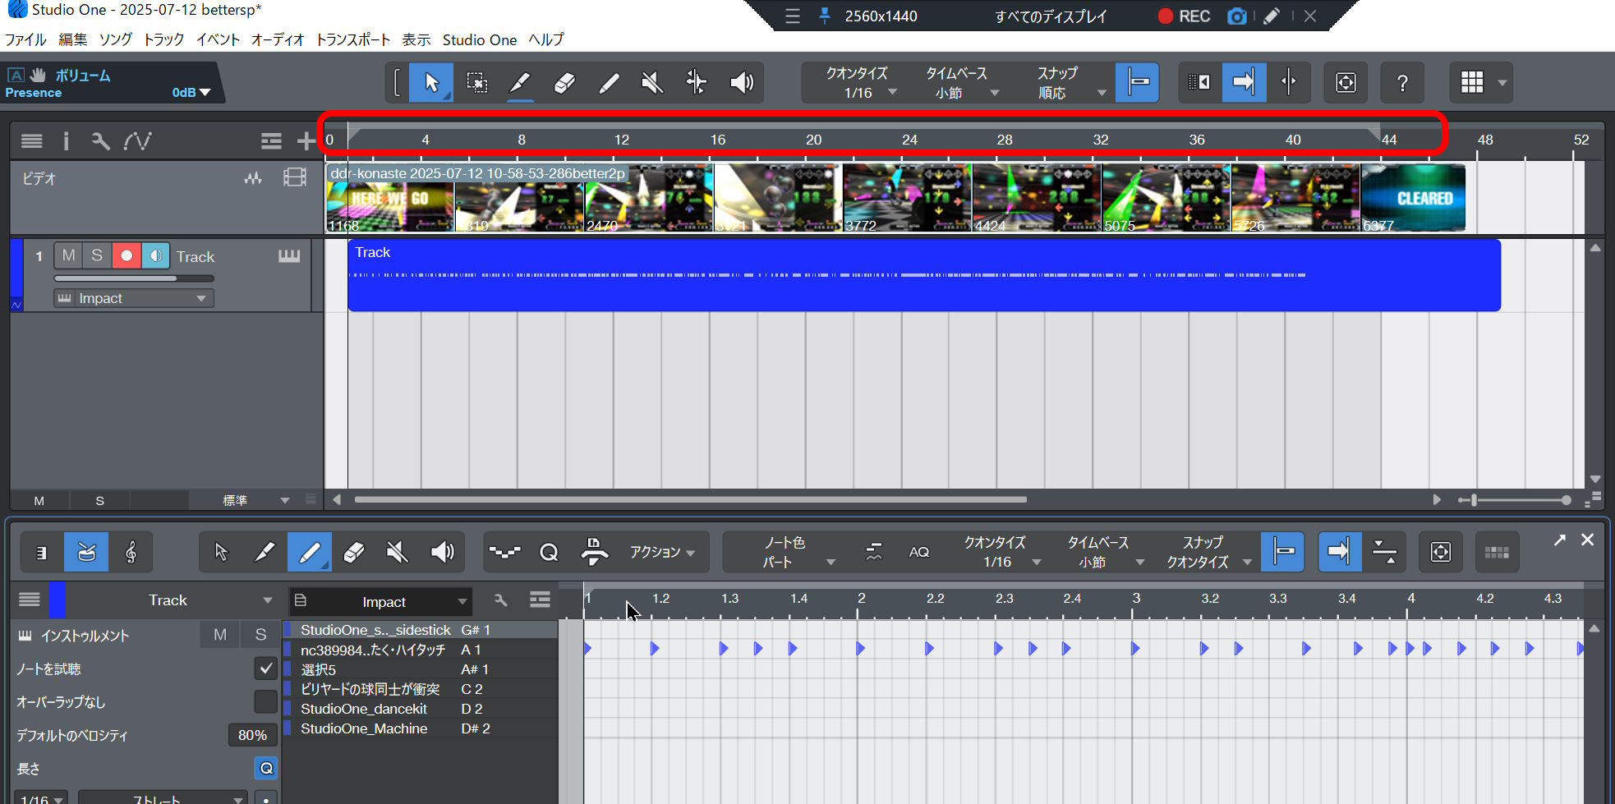
Task: Select the editor Eraser tool
Action: (x=353, y=552)
